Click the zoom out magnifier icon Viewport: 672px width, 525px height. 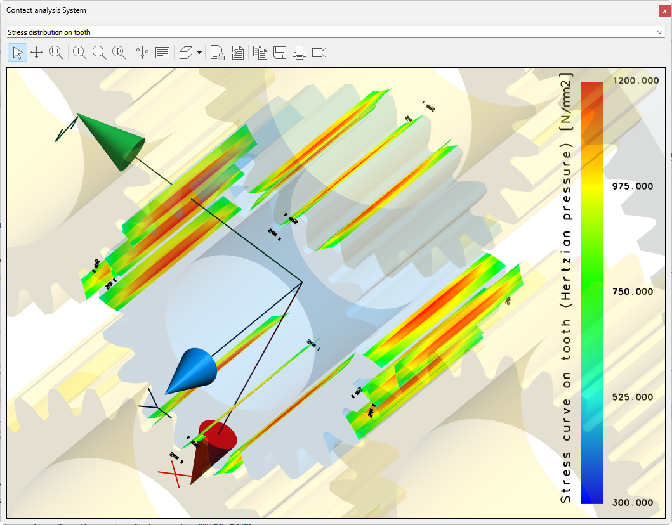(x=100, y=53)
